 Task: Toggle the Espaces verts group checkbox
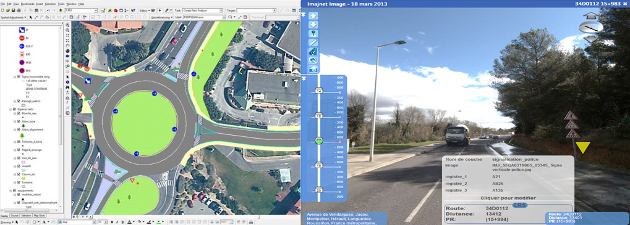15,109
